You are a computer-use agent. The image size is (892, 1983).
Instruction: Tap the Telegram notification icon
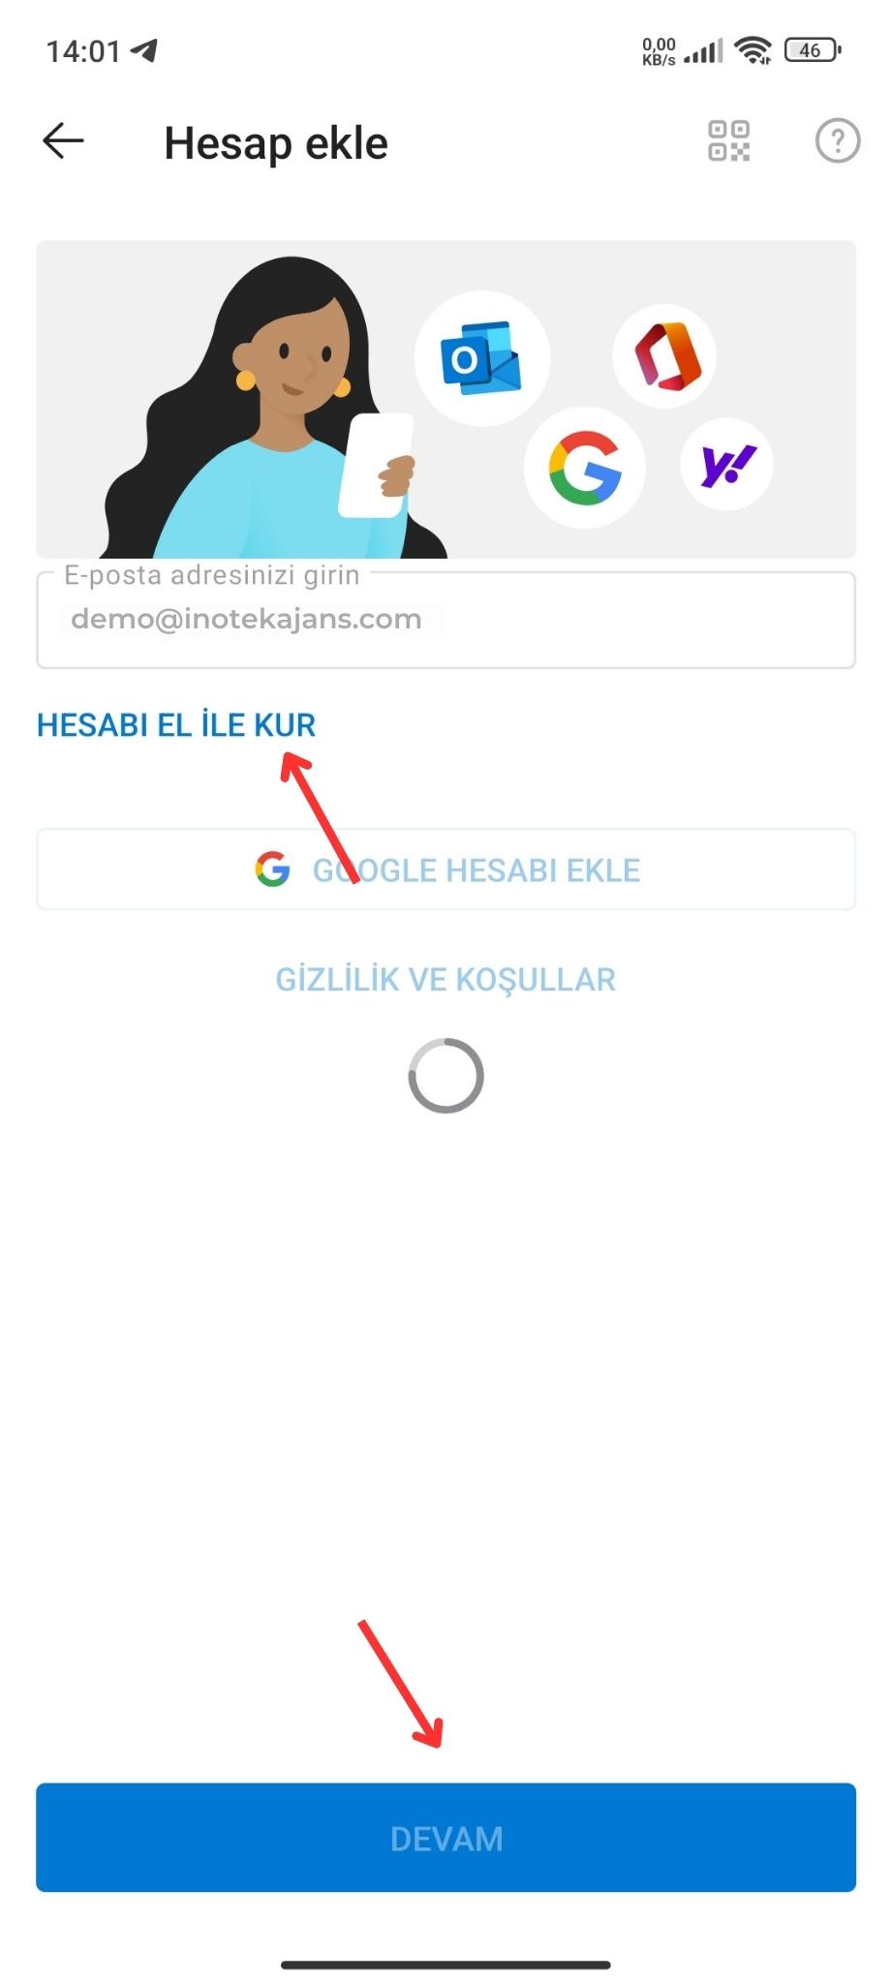click(x=144, y=50)
